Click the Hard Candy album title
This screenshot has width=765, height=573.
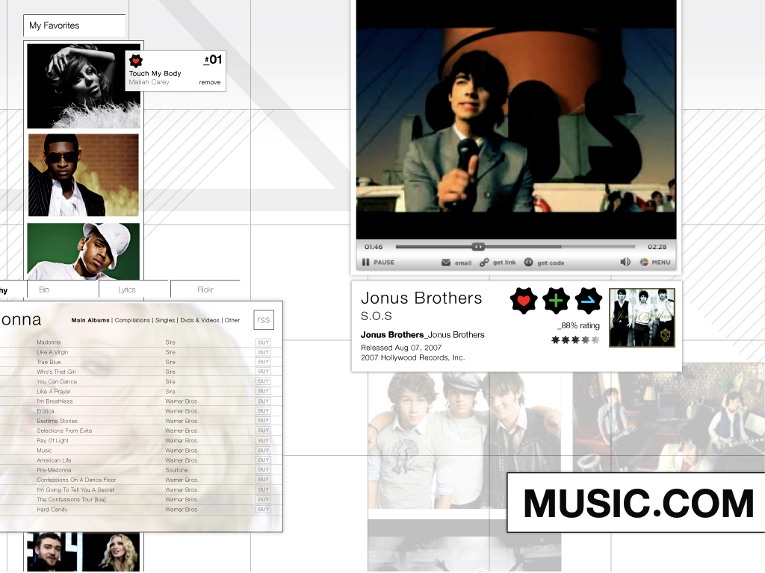[x=52, y=509]
